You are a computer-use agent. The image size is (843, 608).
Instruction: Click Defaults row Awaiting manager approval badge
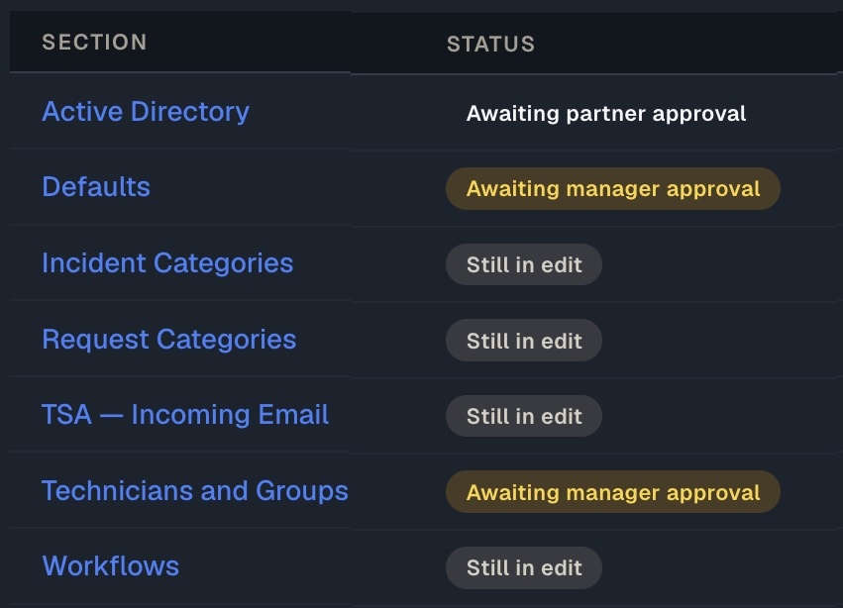(x=613, y=189)
